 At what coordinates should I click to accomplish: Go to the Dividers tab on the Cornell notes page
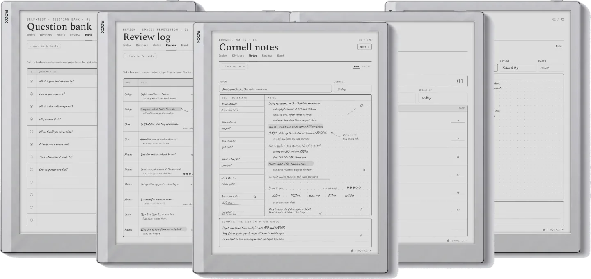[238, 55]
